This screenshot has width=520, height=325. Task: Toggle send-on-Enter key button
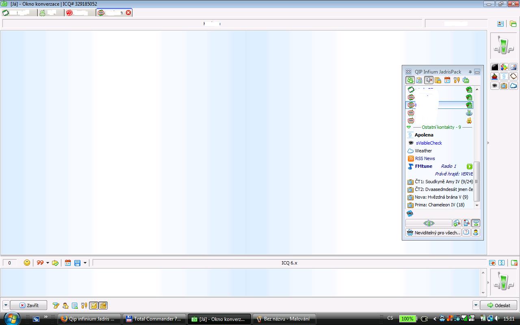(93, 305)
